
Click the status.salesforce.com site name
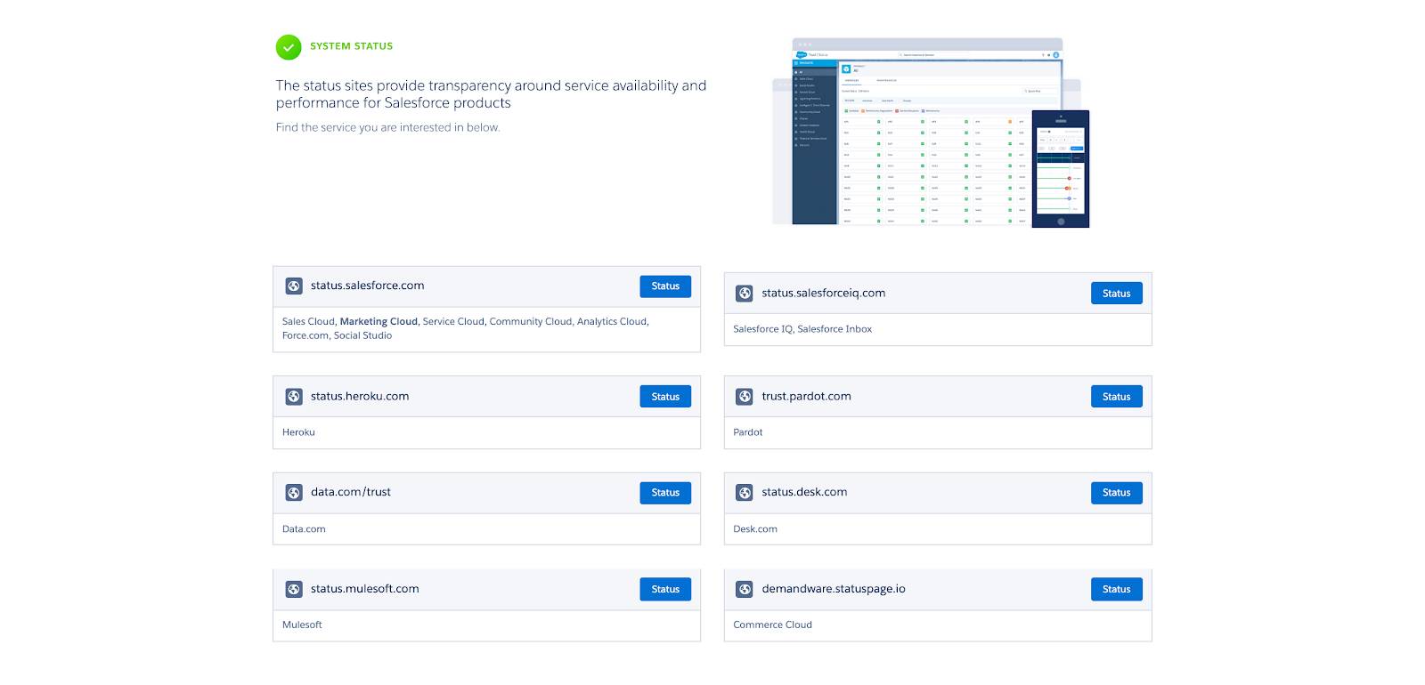click(x=367, y=286)
